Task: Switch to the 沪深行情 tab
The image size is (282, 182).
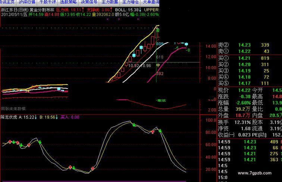Action: tap(27, 2)
